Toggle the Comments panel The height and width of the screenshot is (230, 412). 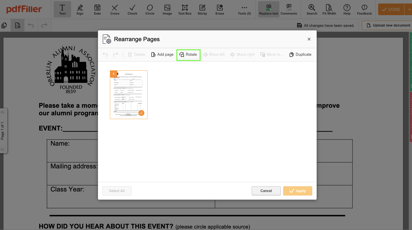tap(289, 9)
